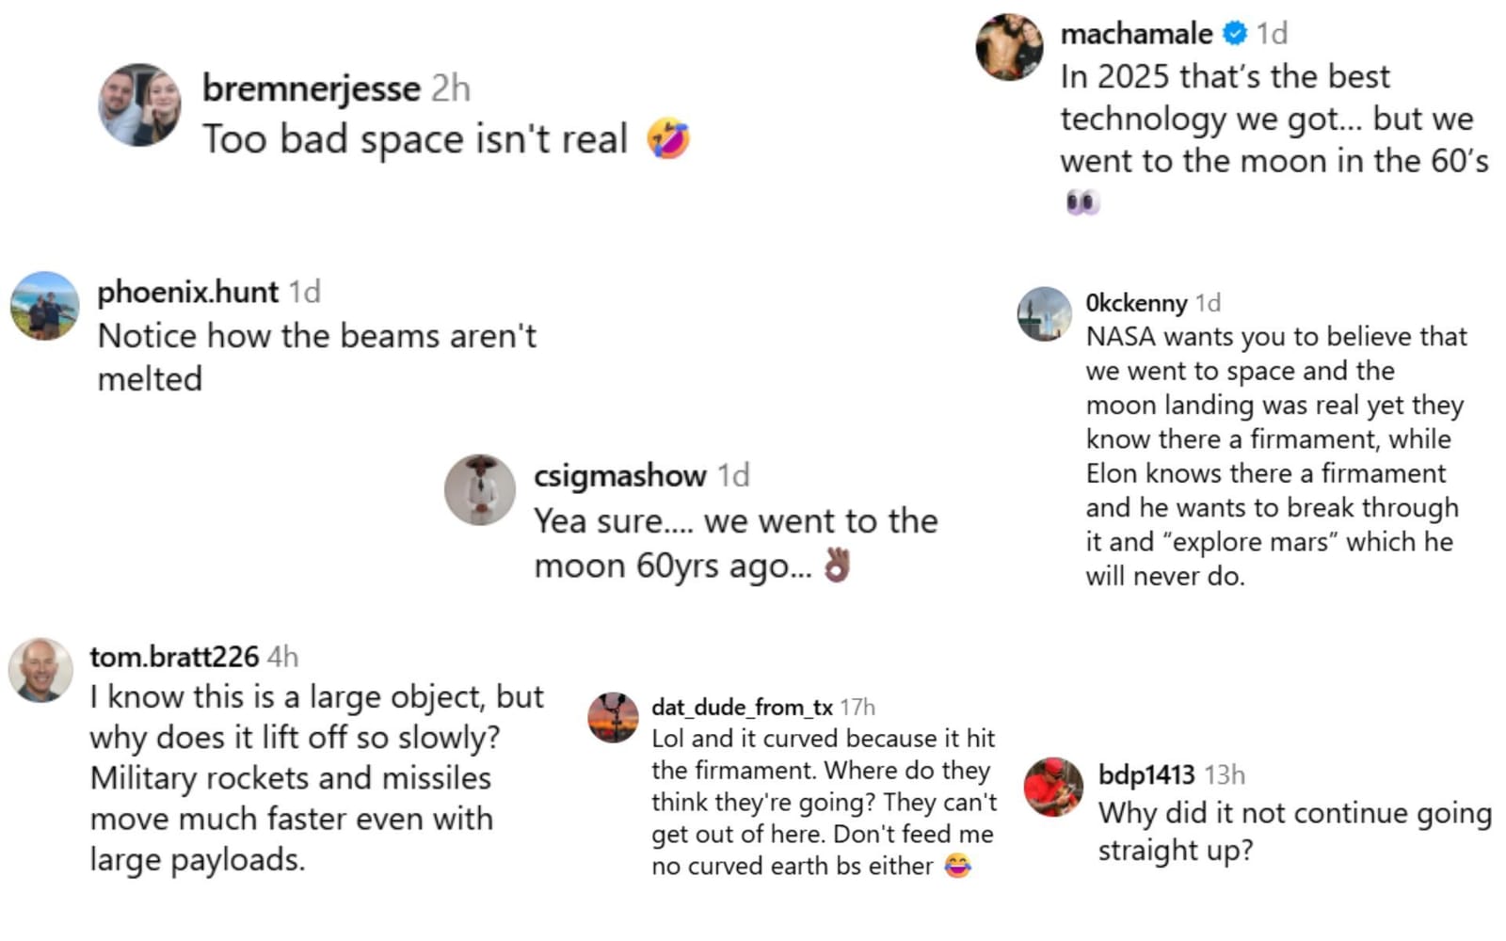Click bremnerjesse's profile picture
This screenshot has height=941, width=1506.
(x=139, y=105)
